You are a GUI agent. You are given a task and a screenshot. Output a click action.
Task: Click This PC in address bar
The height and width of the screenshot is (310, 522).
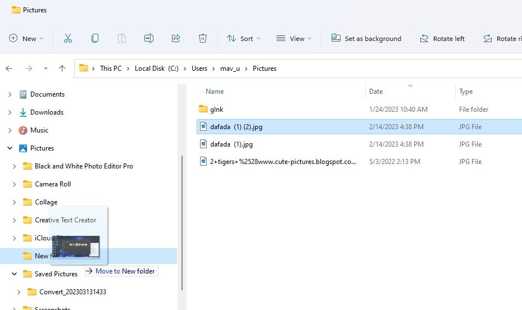[x=111, y=69]
